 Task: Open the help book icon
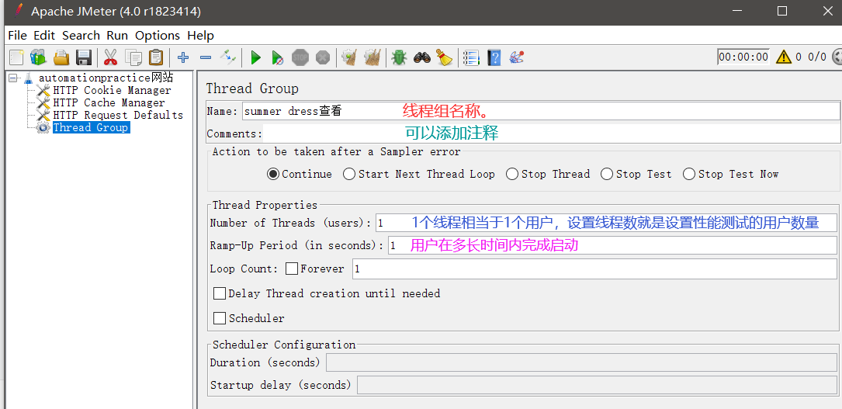[x=494, y=57]
